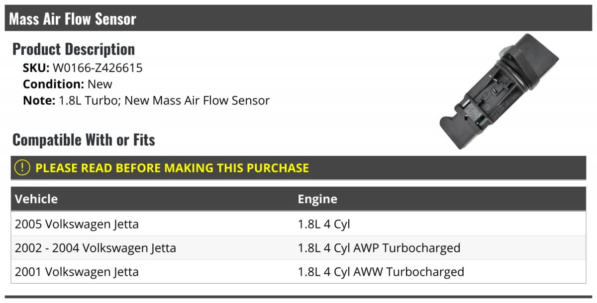
Task: Click the Condition: New line
Action: tap(68, 84)
